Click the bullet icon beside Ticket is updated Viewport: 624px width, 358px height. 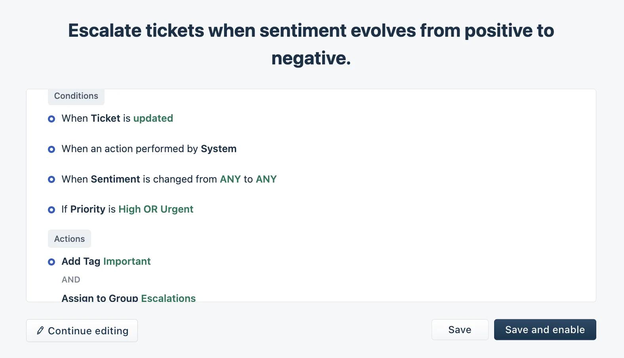[x=51, y=119]
